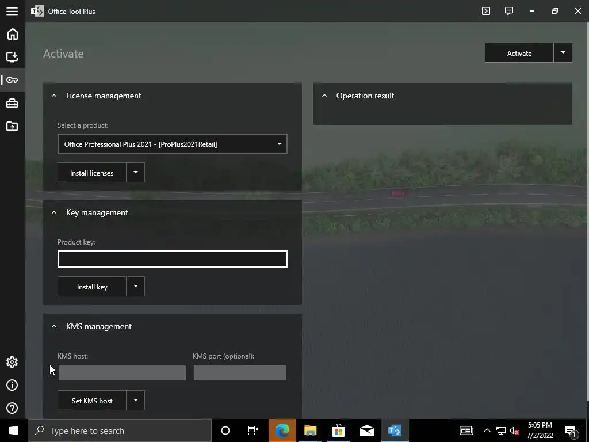
Task: Show hidden system tray icons
Action: pos(487,430)
